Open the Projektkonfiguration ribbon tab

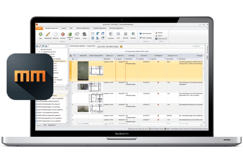click(100, 28)
